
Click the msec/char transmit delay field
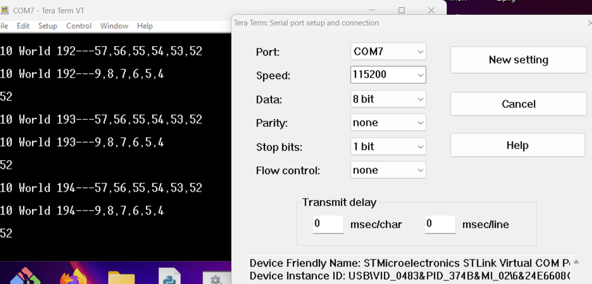[x=328, y=224]
